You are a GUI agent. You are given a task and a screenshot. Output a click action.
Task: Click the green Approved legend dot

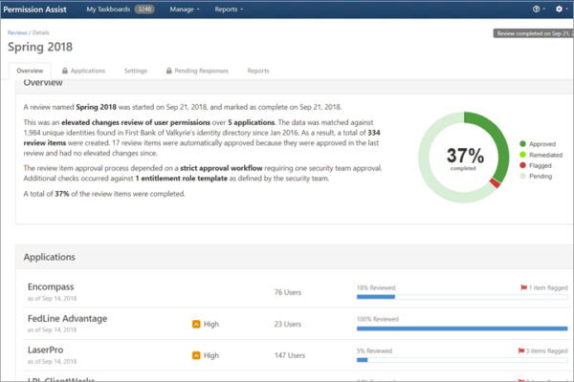click(522, 143)
